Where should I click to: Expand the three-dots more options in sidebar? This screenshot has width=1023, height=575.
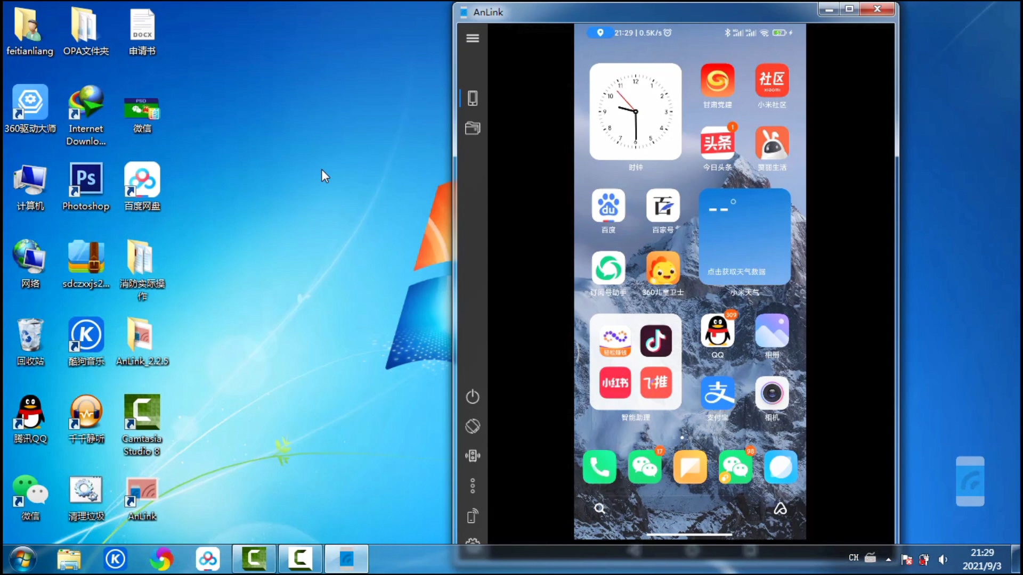point(473,486)
